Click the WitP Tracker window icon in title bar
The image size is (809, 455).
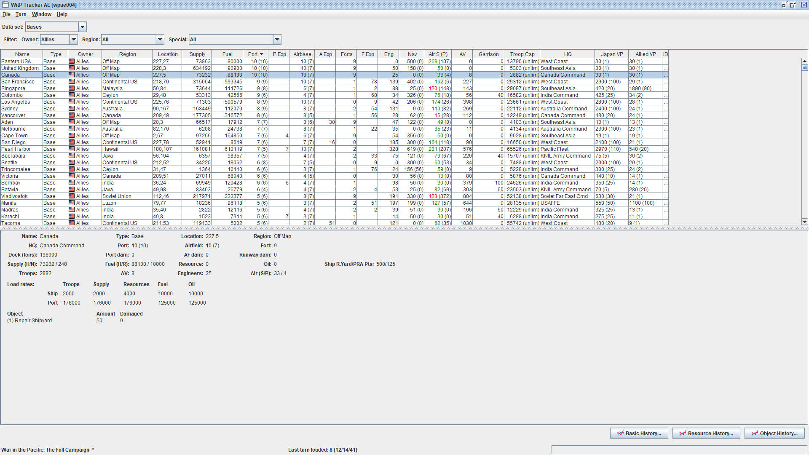pos(5,5)
